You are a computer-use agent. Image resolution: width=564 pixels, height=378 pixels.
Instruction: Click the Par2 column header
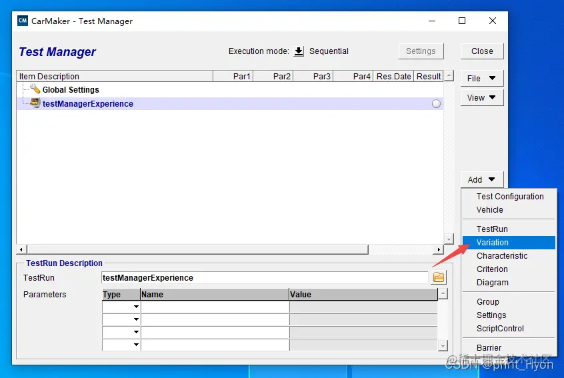pyautogui.click(x=273, y=76)
